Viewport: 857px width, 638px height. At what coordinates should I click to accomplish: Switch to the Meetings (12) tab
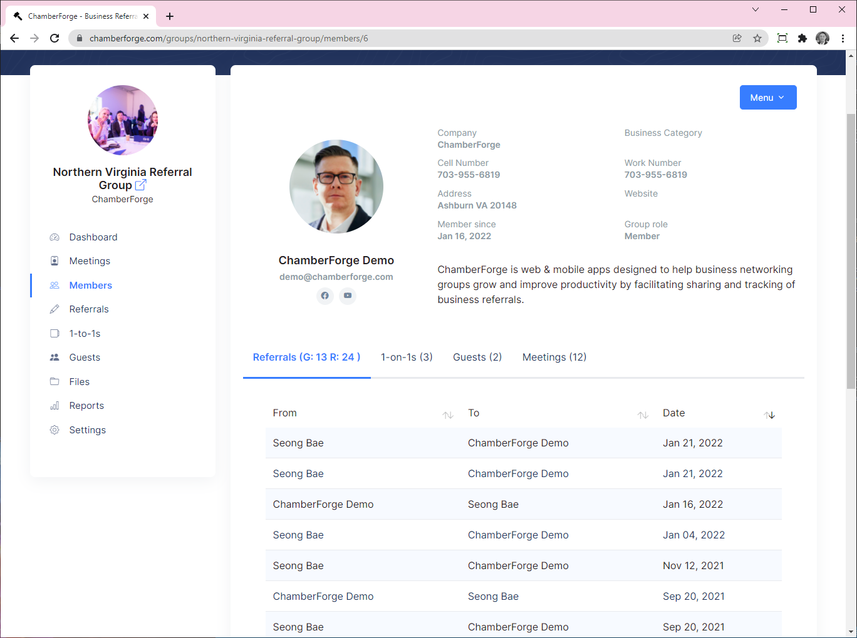pyautogui.click(x=554, y=357)
